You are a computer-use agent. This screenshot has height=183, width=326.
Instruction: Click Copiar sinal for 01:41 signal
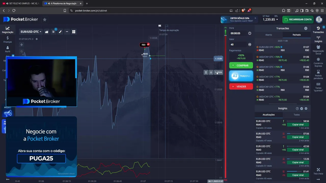click(298, 175)
